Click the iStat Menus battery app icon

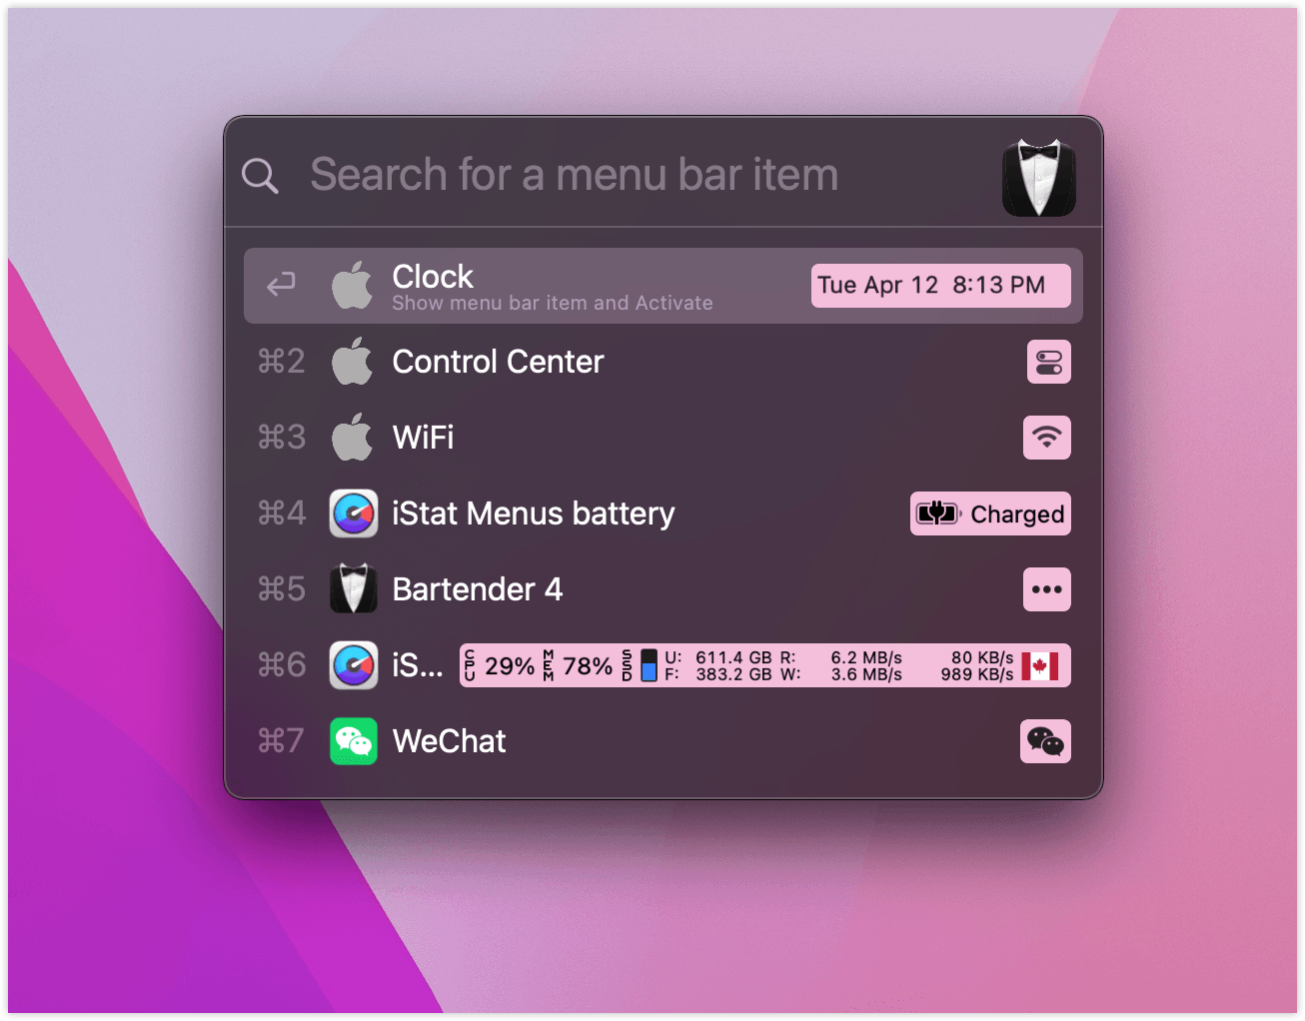[x=354, y=513]
